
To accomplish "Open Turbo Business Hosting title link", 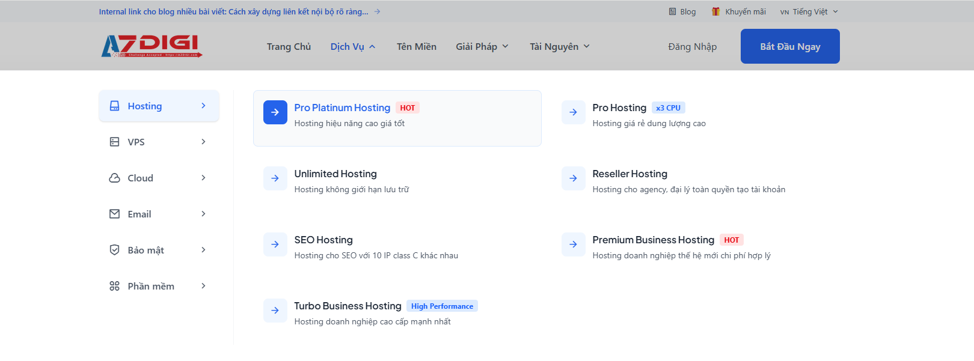I will [348, 306].
